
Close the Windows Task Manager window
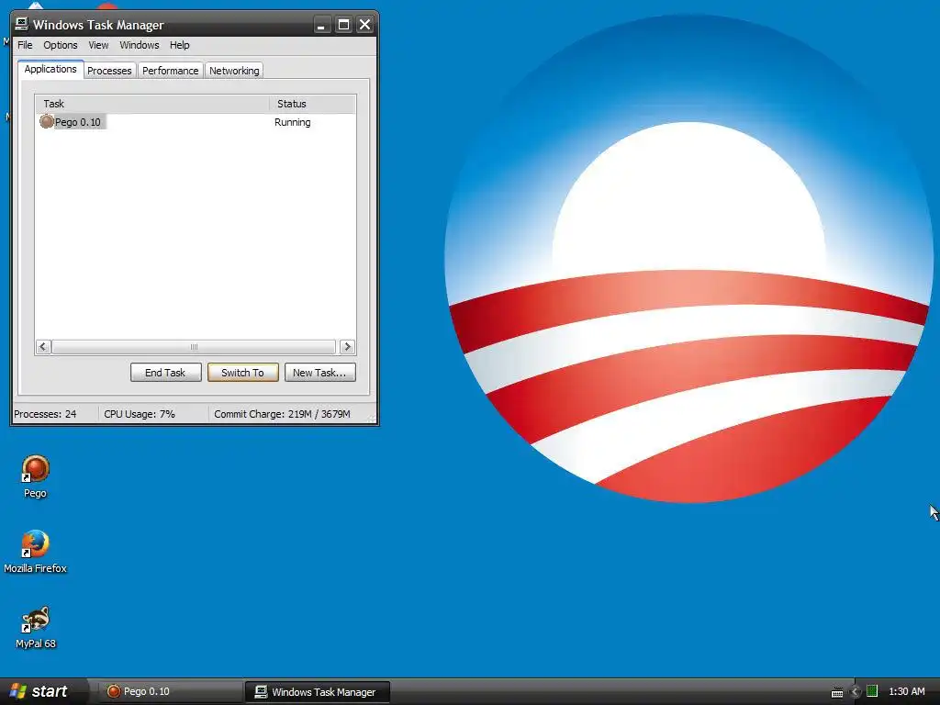click(364, 25)
